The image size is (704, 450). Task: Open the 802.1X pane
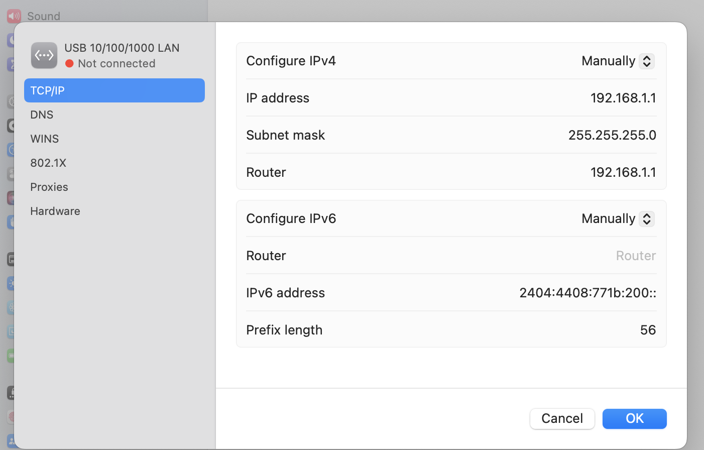[x=114, y=163]
